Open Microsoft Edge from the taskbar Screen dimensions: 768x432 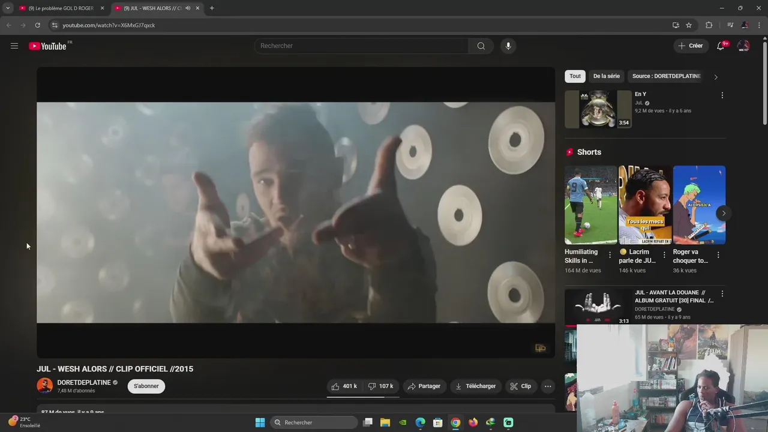[x=421, y=422]
